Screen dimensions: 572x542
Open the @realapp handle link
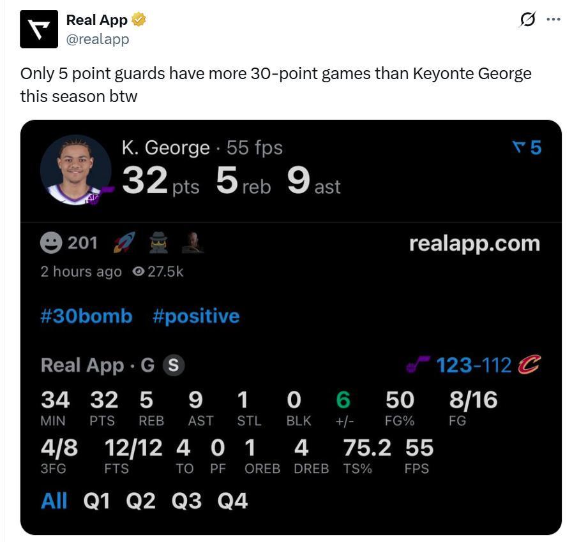click(x=98, y=39)
